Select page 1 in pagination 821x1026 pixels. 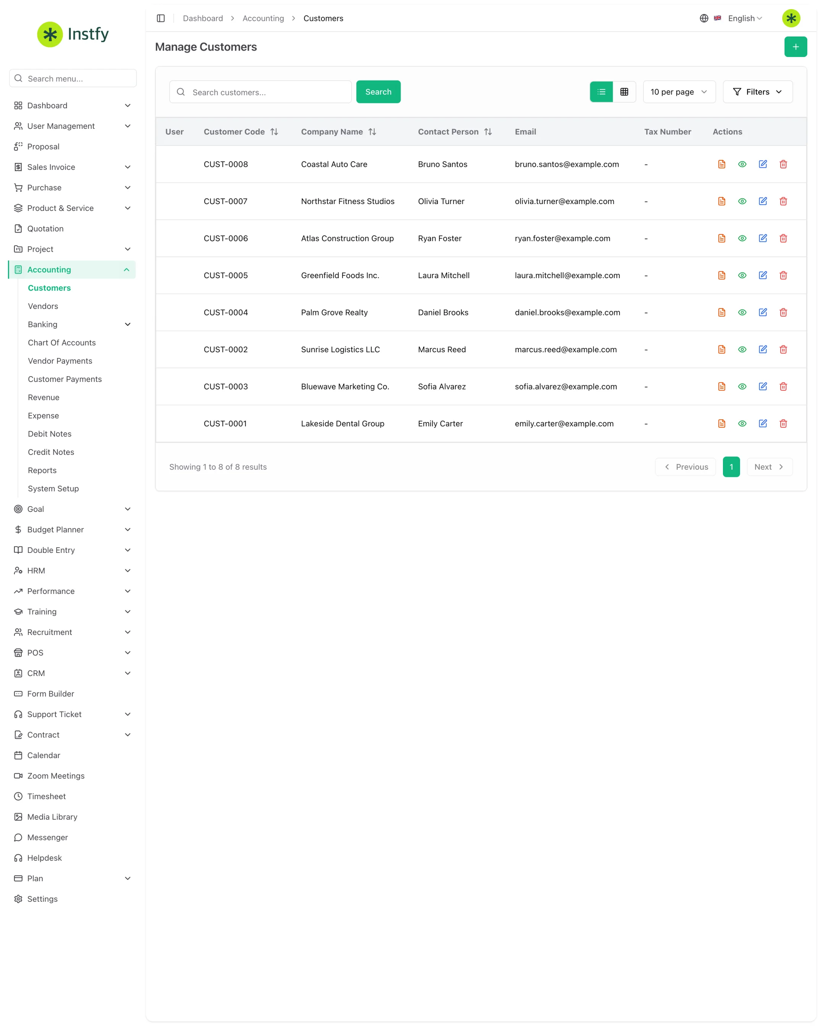[731, 467]
